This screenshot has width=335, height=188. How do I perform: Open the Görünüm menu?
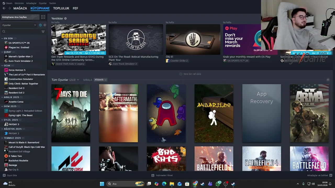point(19,3)
